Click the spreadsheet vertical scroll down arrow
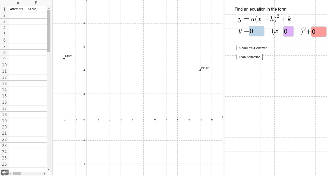 point(48,170)
